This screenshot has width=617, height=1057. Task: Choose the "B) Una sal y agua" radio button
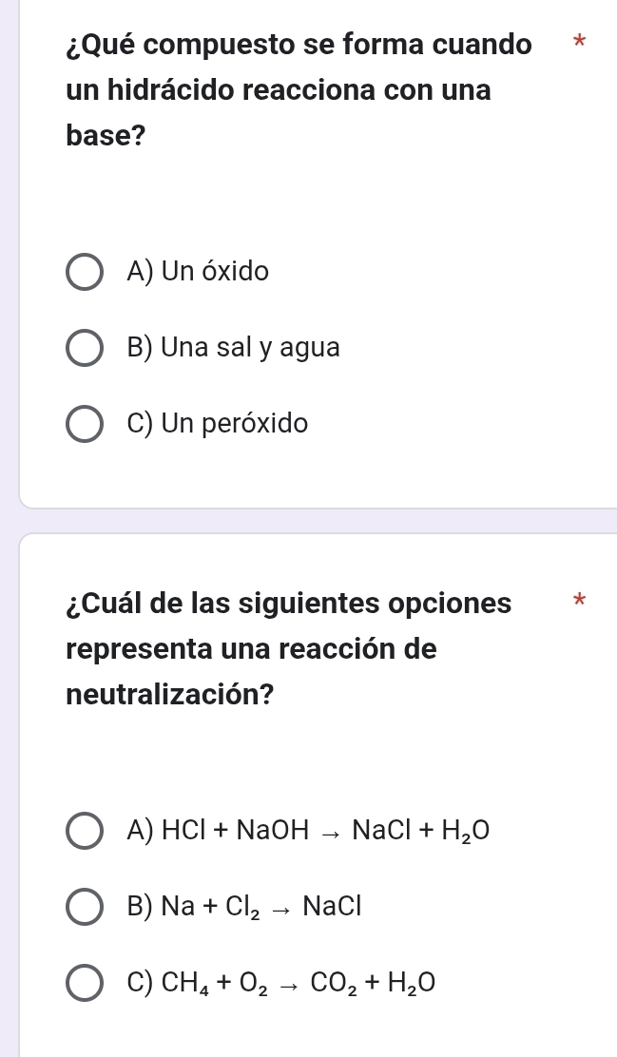pyautogui.click(x=84, y=348)
